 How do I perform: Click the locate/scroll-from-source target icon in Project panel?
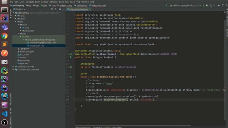coord(52,9)
